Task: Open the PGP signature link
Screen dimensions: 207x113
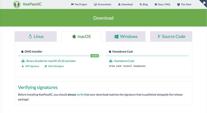Action: coord(32,66)
